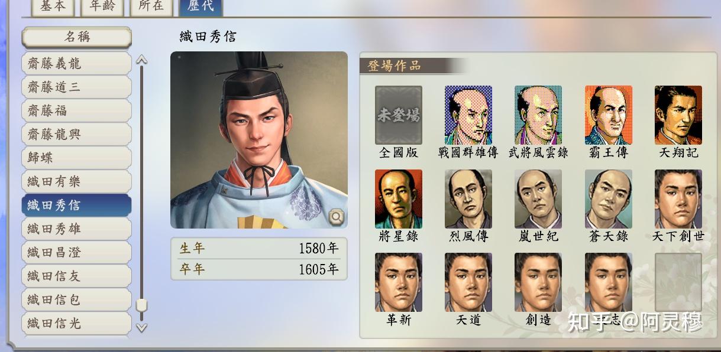This screenshot has height=352, width=721.
Task: Sort by the 名稱 column header
Action: click(x=77, y=37)
